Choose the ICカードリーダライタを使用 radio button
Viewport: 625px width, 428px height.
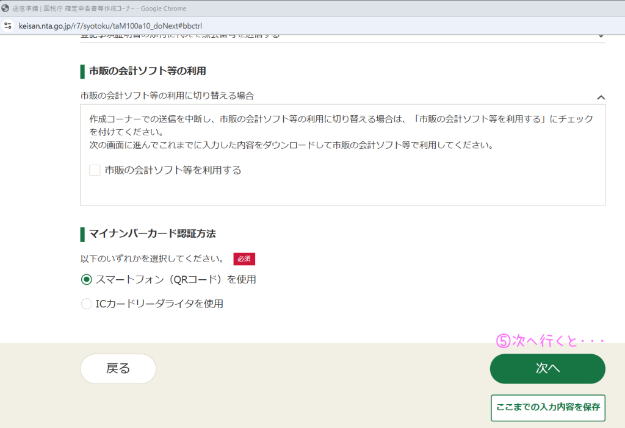pyautogui.click(x=87, y=303)
